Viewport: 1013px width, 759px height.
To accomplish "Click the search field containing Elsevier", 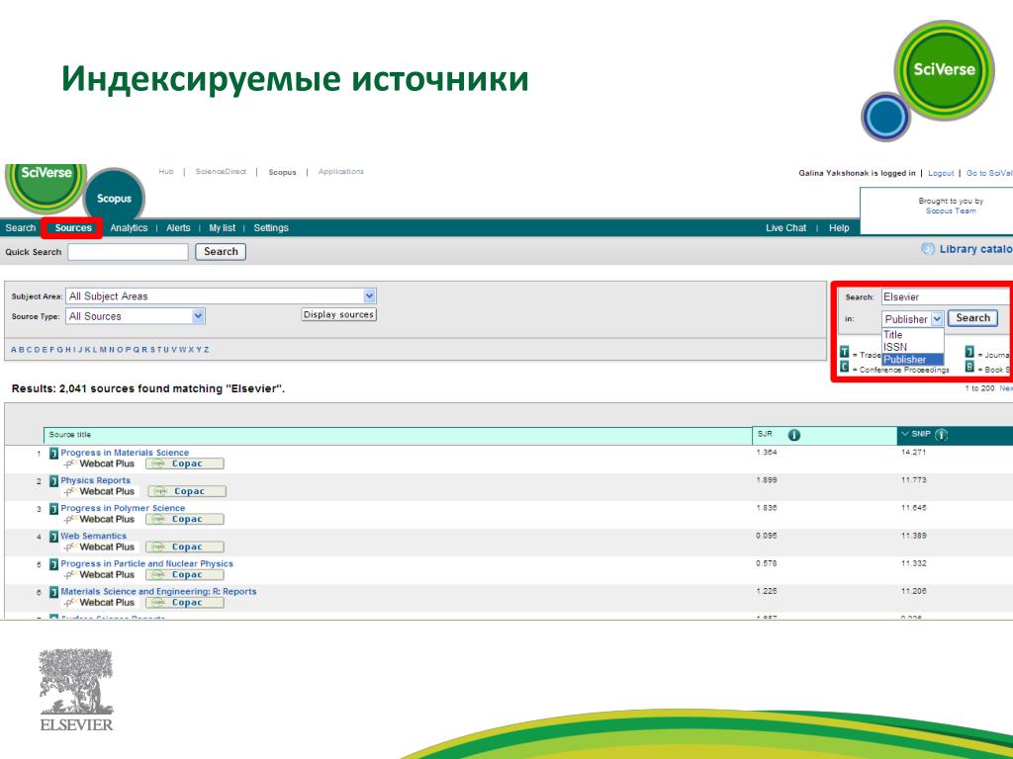I will pos(947,296).
